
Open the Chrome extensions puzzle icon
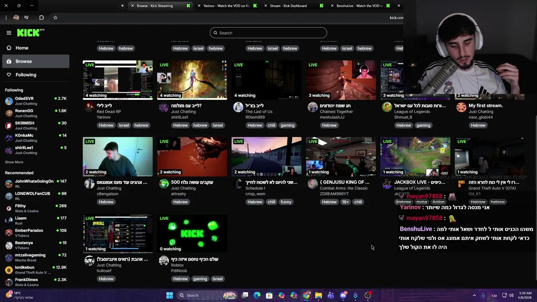41,18
